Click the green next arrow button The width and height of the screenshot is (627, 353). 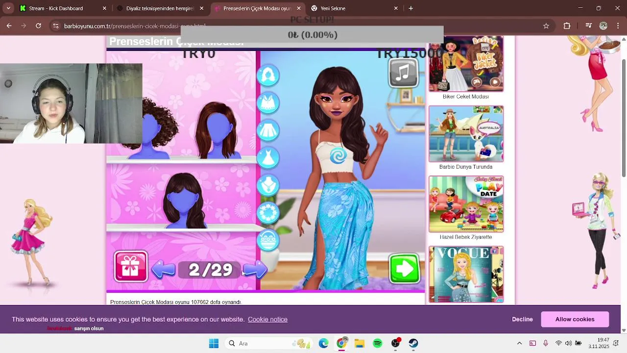404,268
